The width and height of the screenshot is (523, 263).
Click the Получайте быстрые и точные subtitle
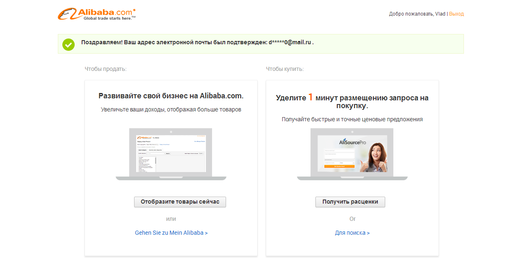tap(352, 120)
